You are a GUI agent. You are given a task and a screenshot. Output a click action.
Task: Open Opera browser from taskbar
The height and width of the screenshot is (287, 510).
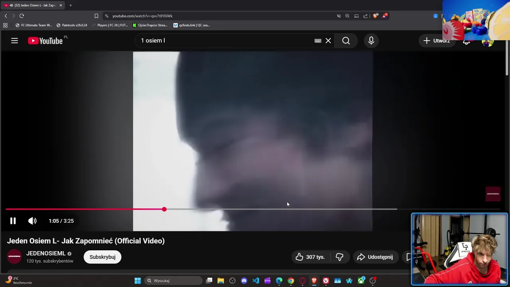(x=302, y=281)
